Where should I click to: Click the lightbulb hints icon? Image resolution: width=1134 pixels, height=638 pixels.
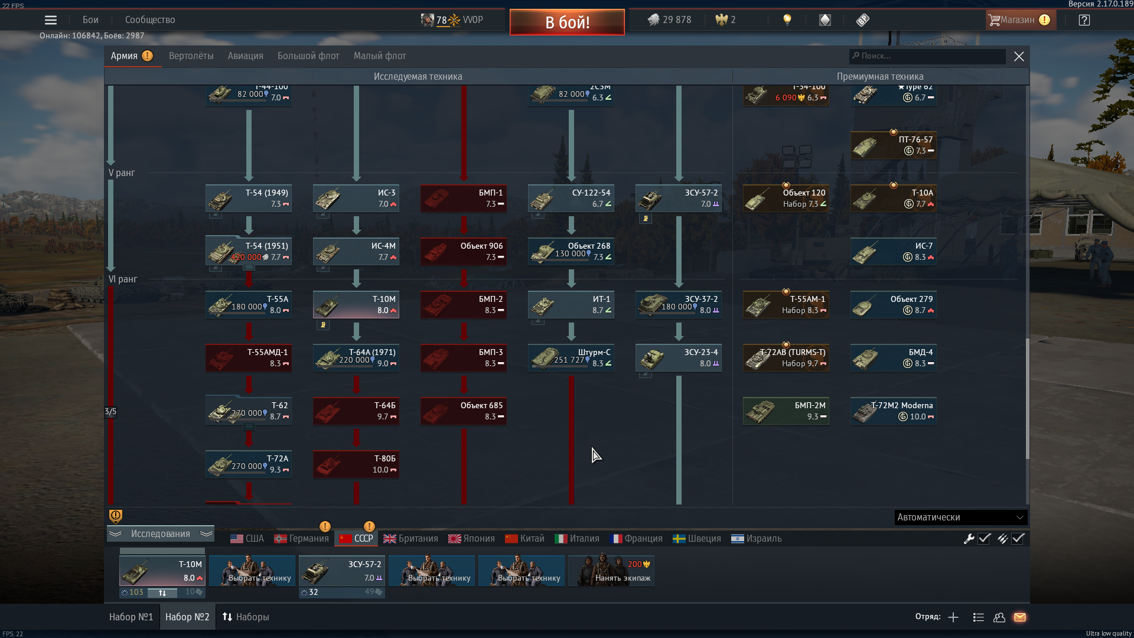click(x=787, y=20)
